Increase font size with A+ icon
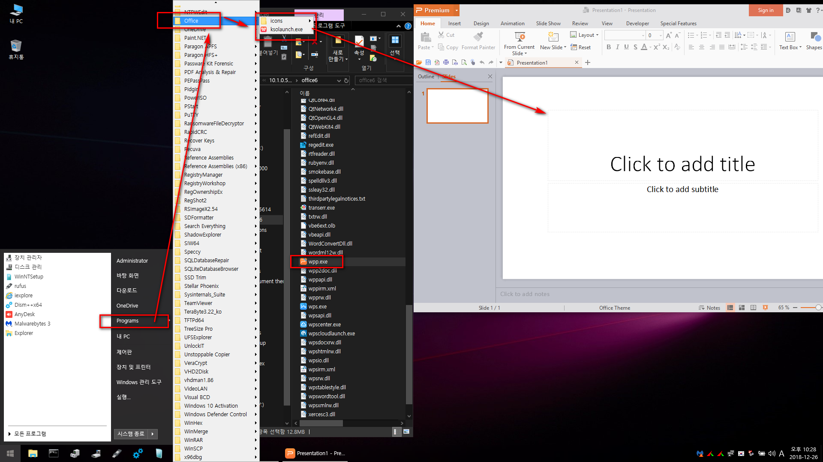823x462 pixels. tap(669, 36)
